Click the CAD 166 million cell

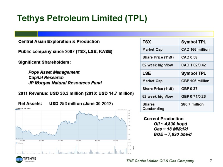(x=196, y=50)
